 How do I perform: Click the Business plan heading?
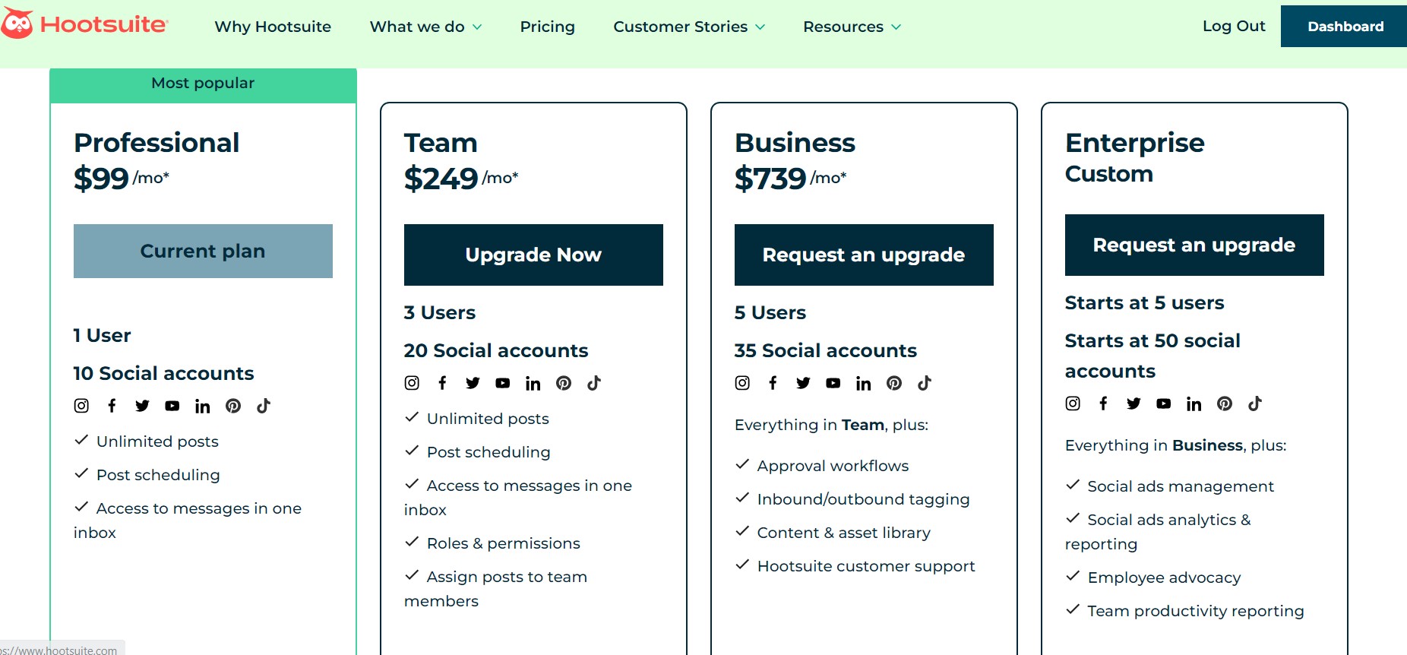(x=795, y=143)
